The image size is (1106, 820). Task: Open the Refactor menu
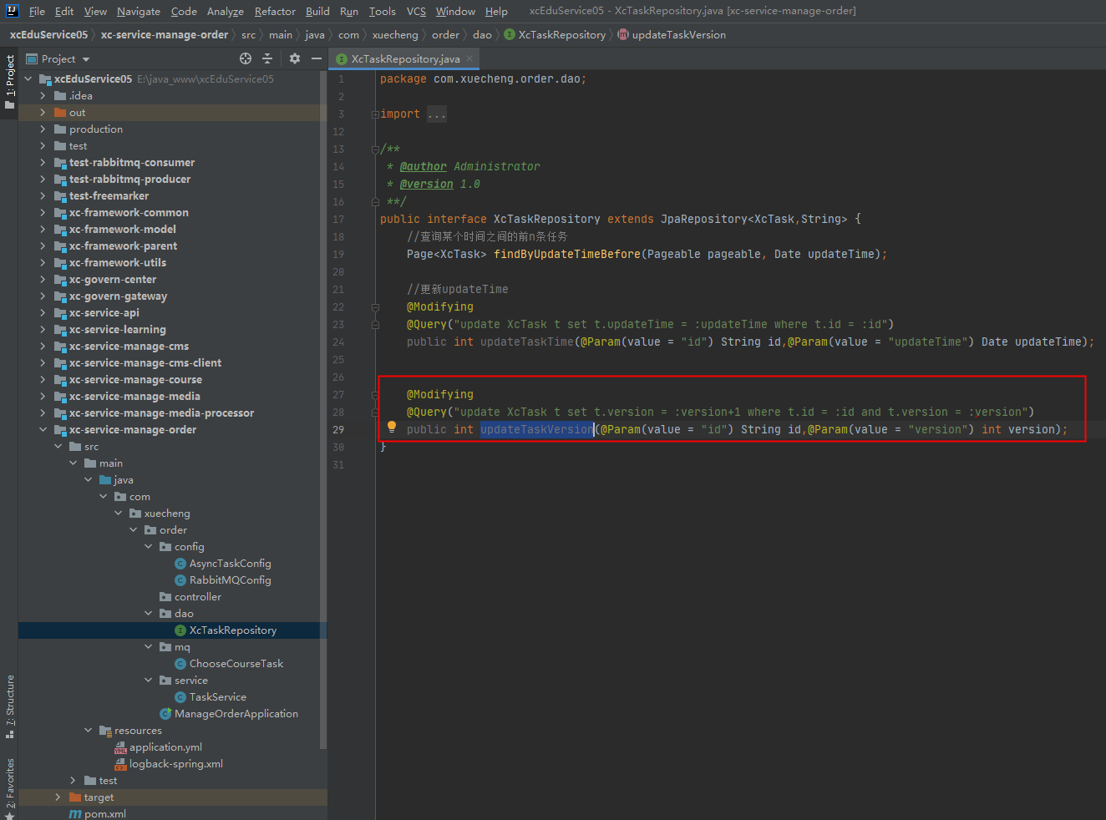pyautogui.click(x=275, y=11)
